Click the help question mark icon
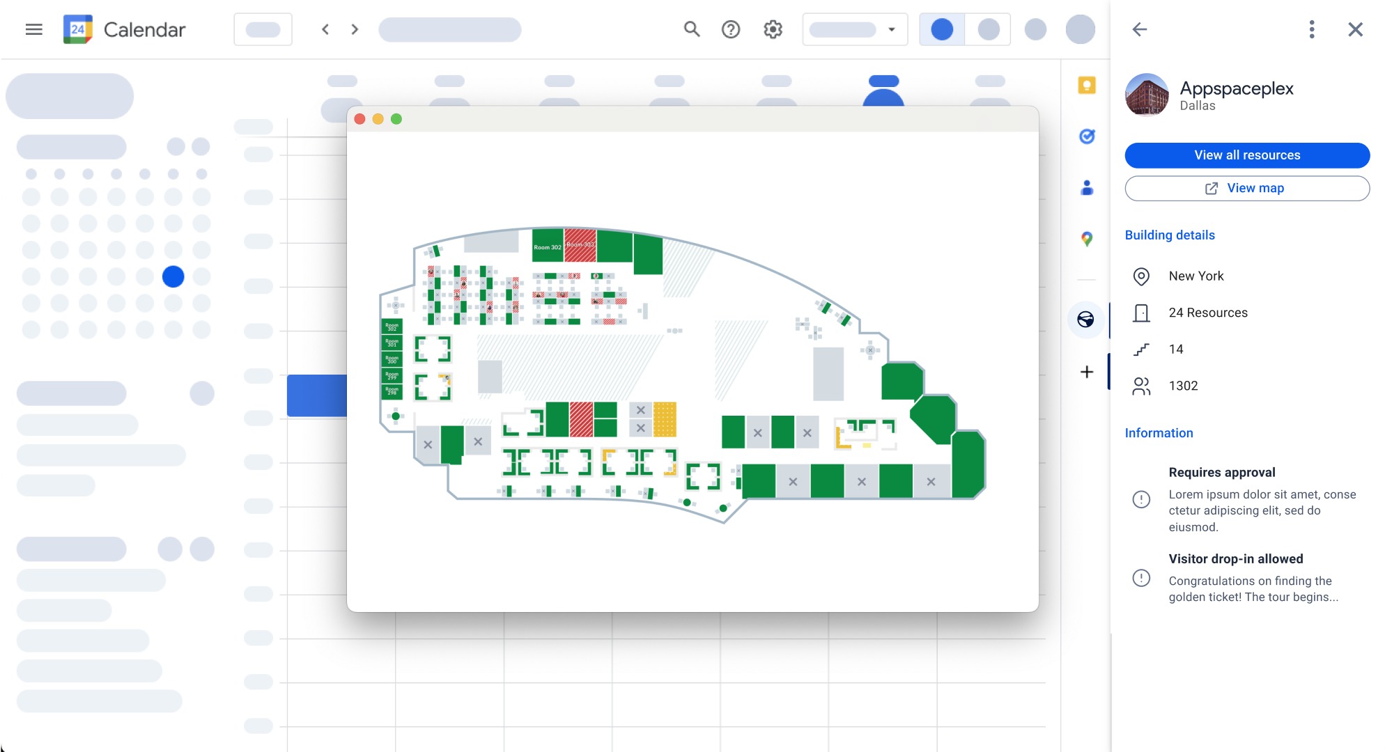This screenshot has height=752, width=1385. (x=731, y=30)
